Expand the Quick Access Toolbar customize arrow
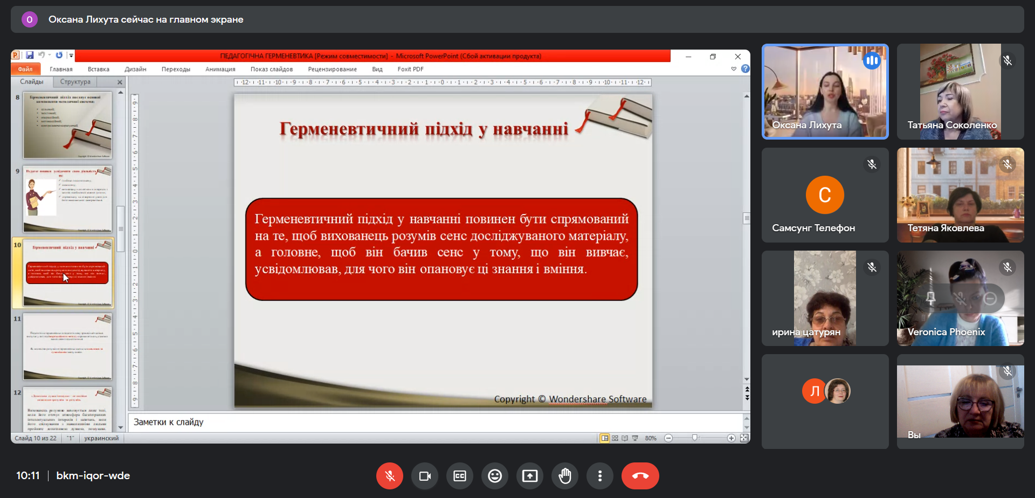This screenshot has width=1035, height=498. click(71, 56)
